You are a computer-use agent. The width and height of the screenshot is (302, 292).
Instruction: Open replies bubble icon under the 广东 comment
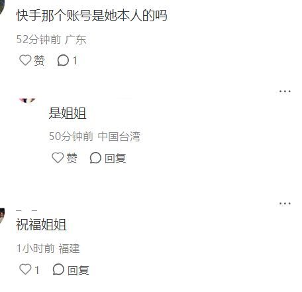click(63, 60)
